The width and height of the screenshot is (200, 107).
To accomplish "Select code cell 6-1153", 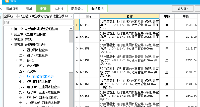I will coord(89,72).
